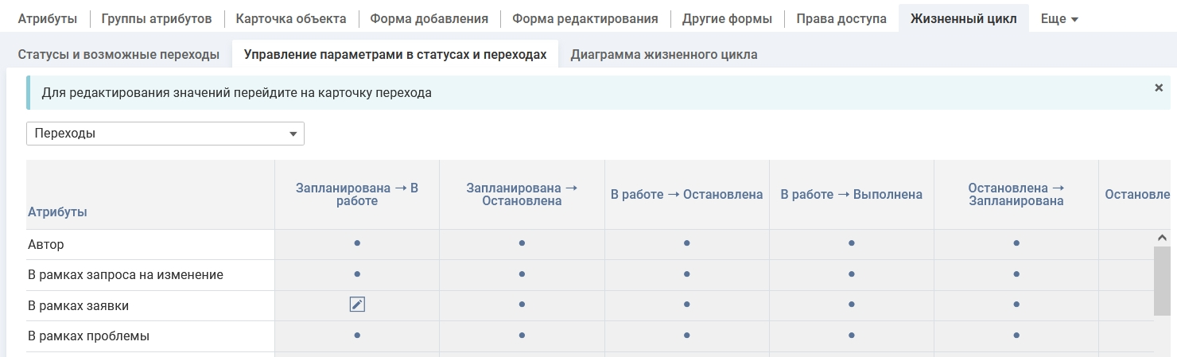Screen dimensions: 1177x357
Task: Click the Запланирована → В работе column header
Action: [357, 195]
